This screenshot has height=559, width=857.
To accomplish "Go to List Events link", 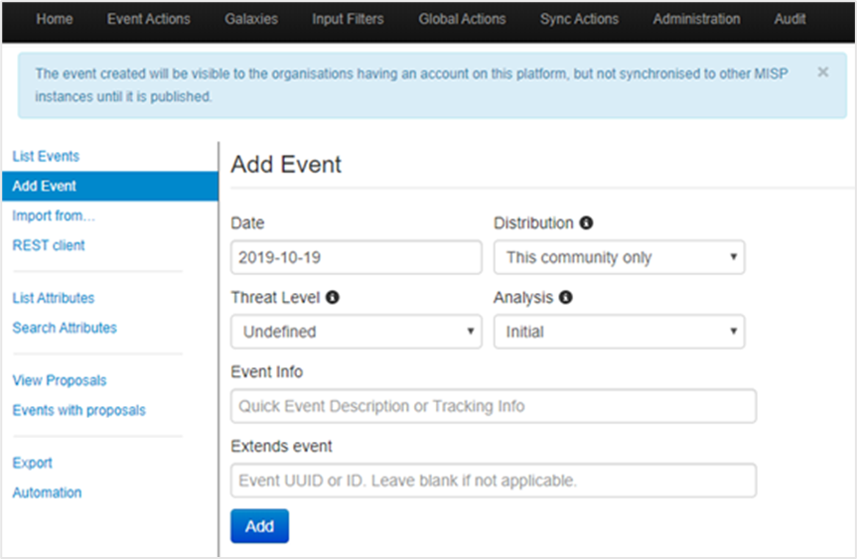I will tap(46, 156).
